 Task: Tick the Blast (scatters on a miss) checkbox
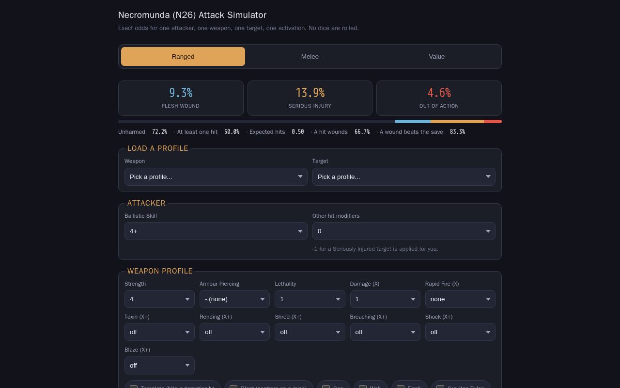point(233,387)
